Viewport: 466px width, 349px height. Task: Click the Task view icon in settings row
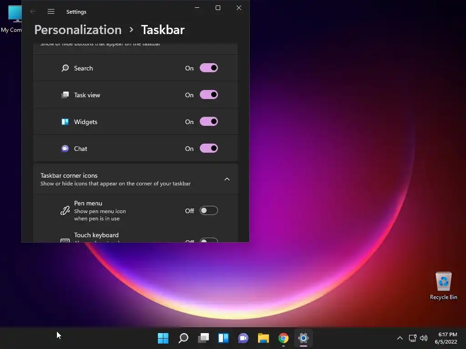tap(65, 95)
